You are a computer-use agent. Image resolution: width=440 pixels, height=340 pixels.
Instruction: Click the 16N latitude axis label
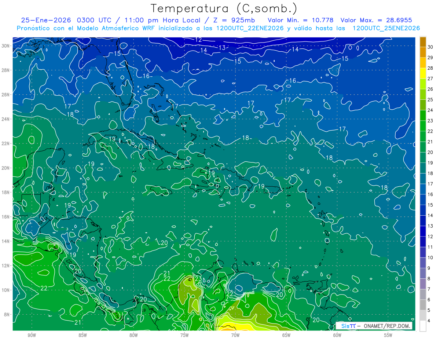coord(6,217)
